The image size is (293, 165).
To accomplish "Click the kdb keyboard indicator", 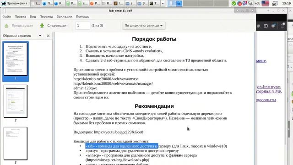I will click(257, 3).
